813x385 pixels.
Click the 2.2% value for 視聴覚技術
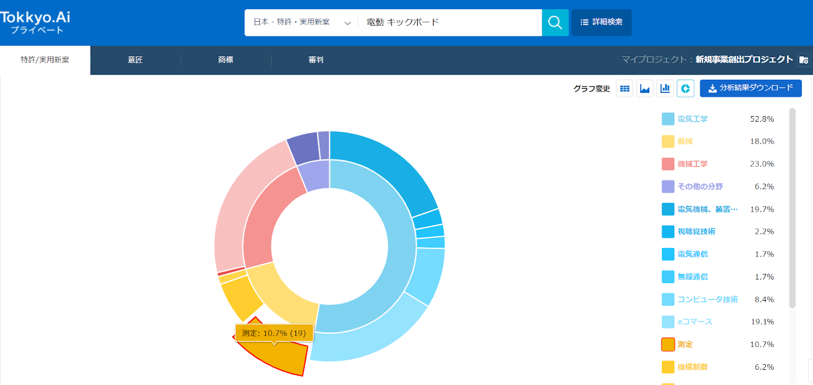764,231
